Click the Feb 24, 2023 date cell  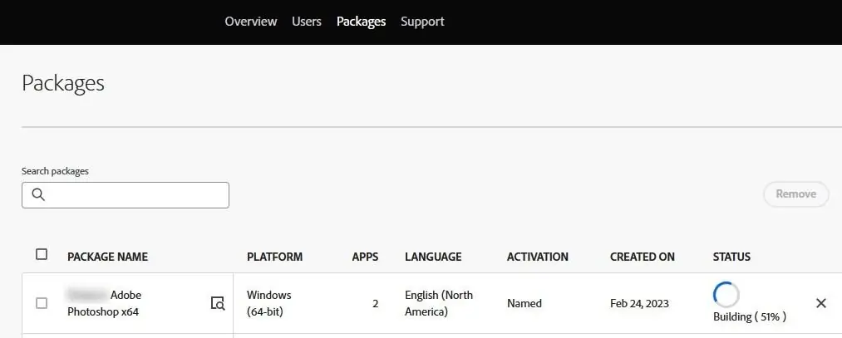pyautogui.click(x=639, y=304)
